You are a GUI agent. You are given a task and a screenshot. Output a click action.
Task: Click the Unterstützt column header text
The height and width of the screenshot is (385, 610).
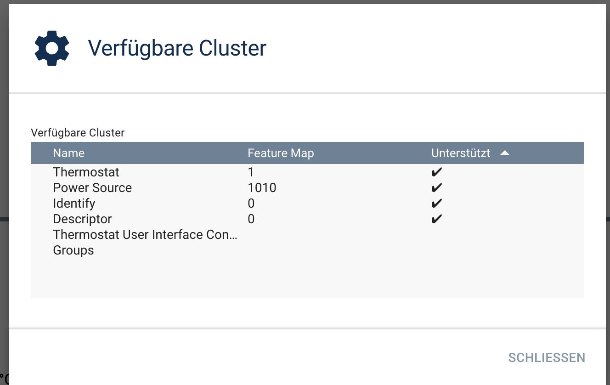[461, 153]
